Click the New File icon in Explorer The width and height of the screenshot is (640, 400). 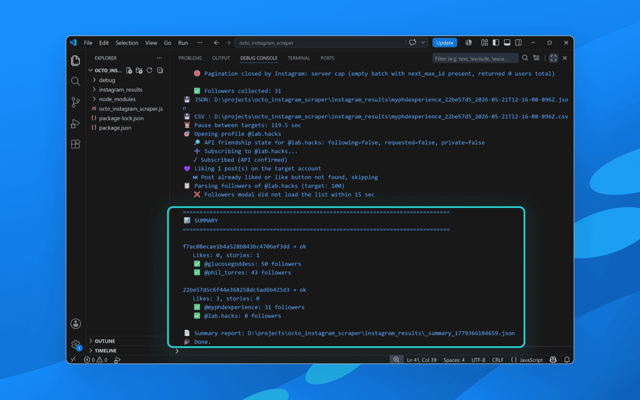(x=129, y=70)
